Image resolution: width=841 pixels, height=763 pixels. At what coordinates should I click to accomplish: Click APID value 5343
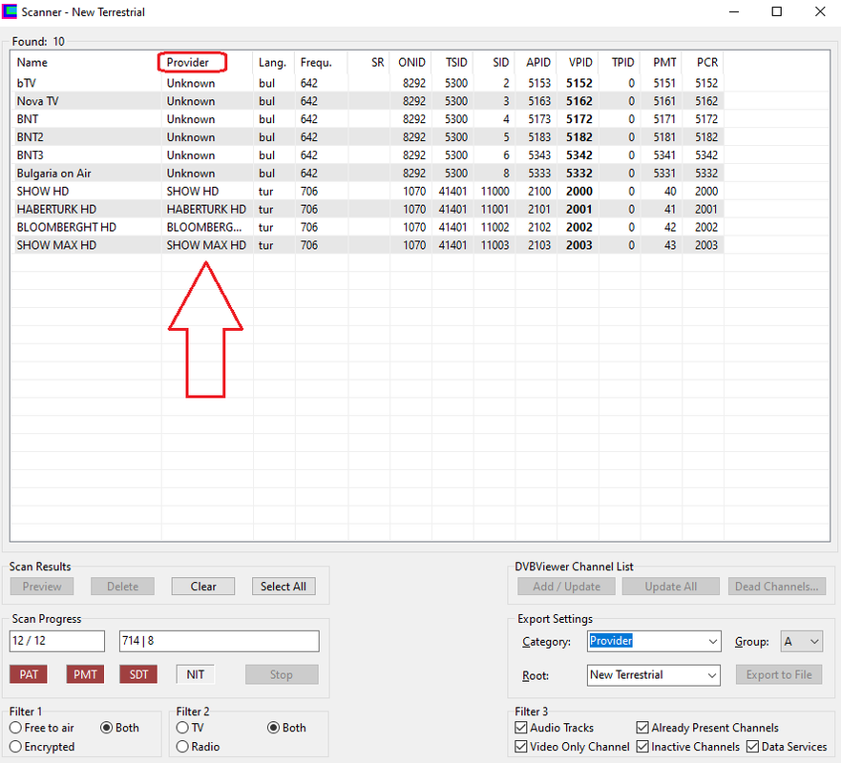coord(539,155)
